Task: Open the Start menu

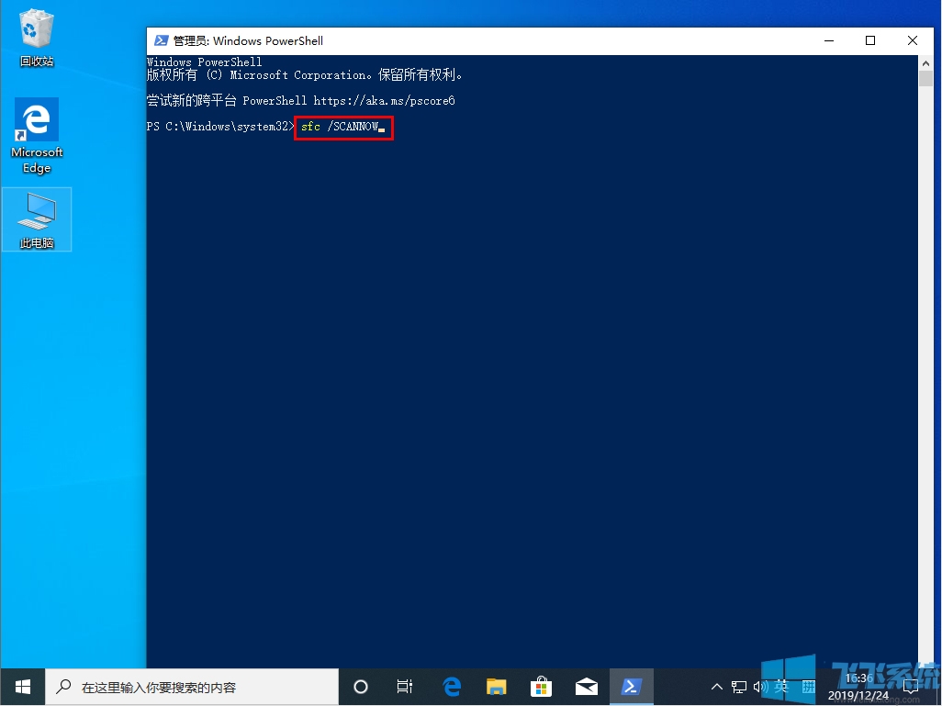Action: point(21,687)
